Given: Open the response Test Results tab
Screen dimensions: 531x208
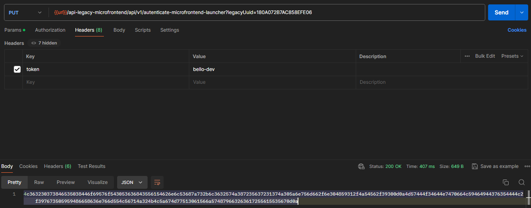Looking at the screenshot, I should coord(91,166).
